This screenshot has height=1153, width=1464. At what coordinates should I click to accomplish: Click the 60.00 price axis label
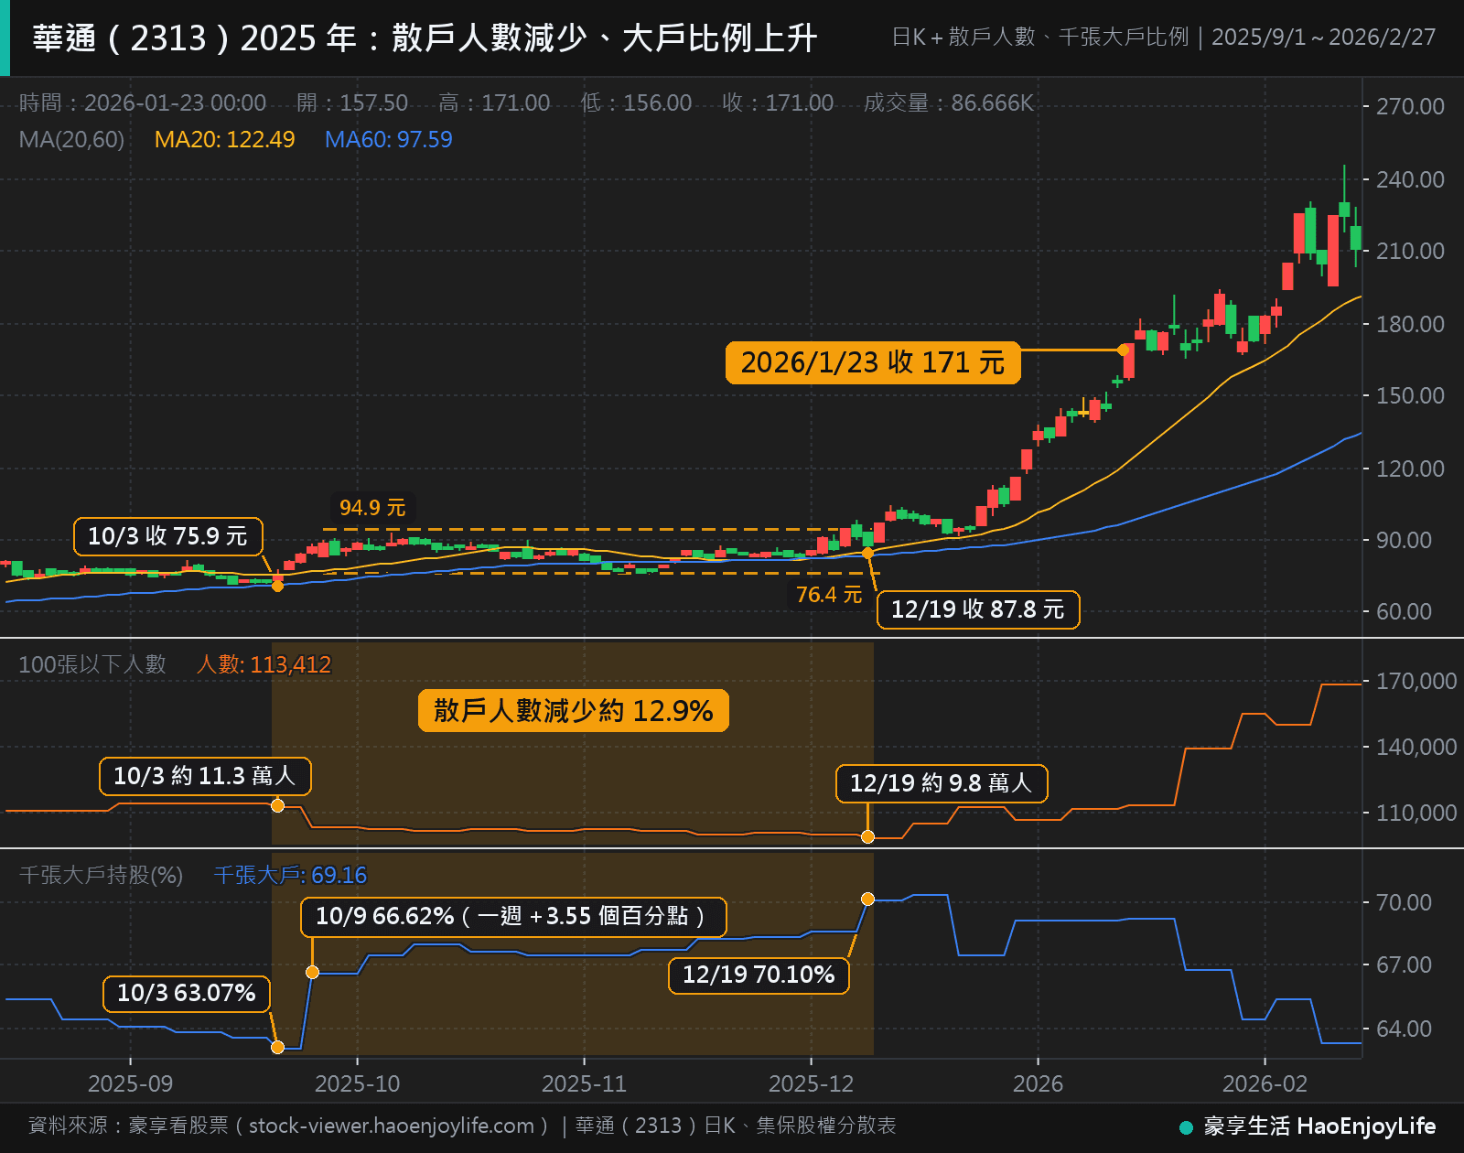(1405, 611)
